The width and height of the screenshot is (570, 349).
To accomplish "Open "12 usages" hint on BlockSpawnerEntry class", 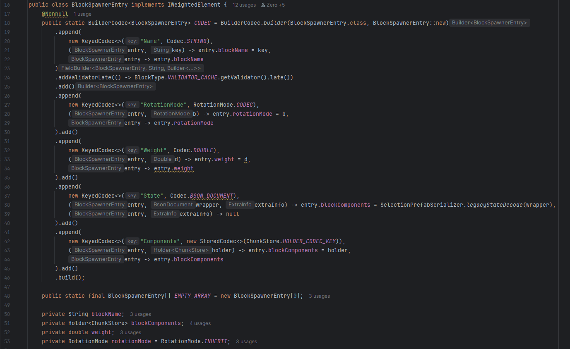I will tap(244, 5).
